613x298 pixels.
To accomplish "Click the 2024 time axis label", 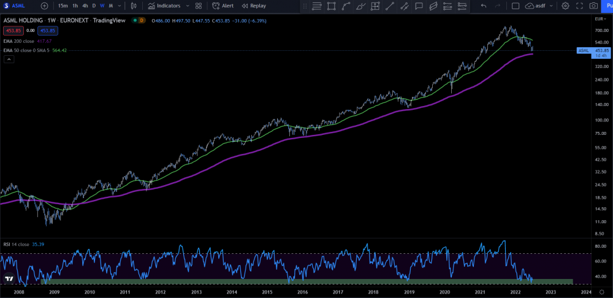I will (586, 292).
